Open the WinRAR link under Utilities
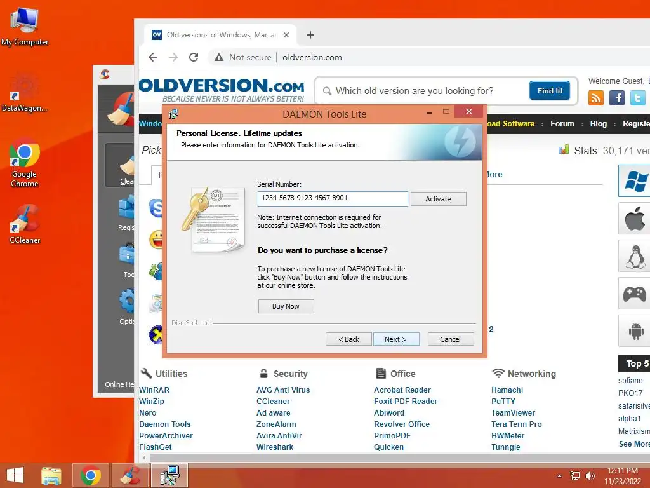The image size is (650, 488). (x=154, y=390)
